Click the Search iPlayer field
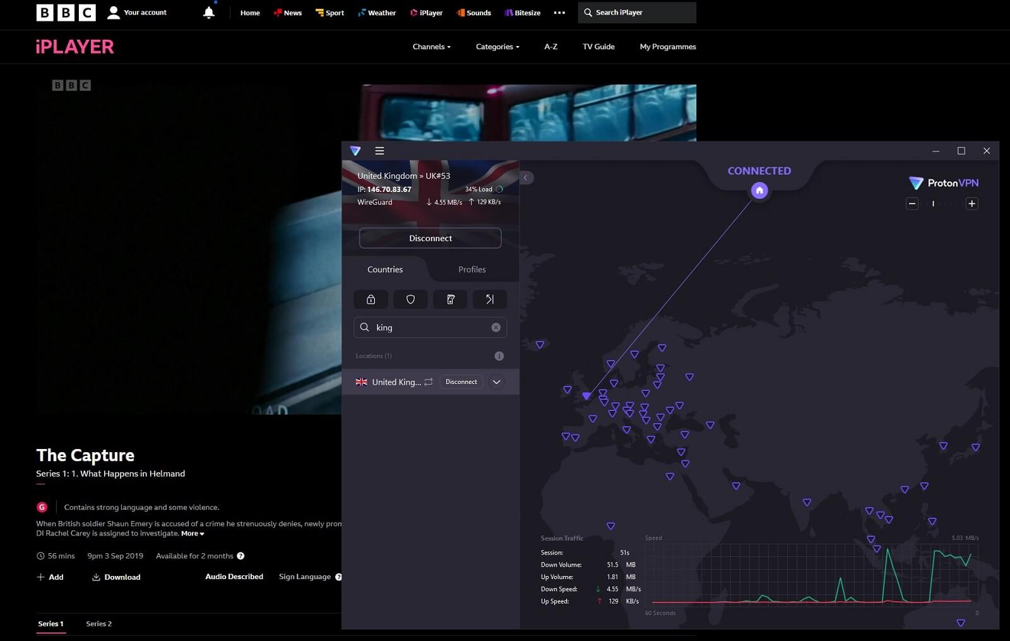Viewport: 1010px width, 641px height. tap(637, 13)
